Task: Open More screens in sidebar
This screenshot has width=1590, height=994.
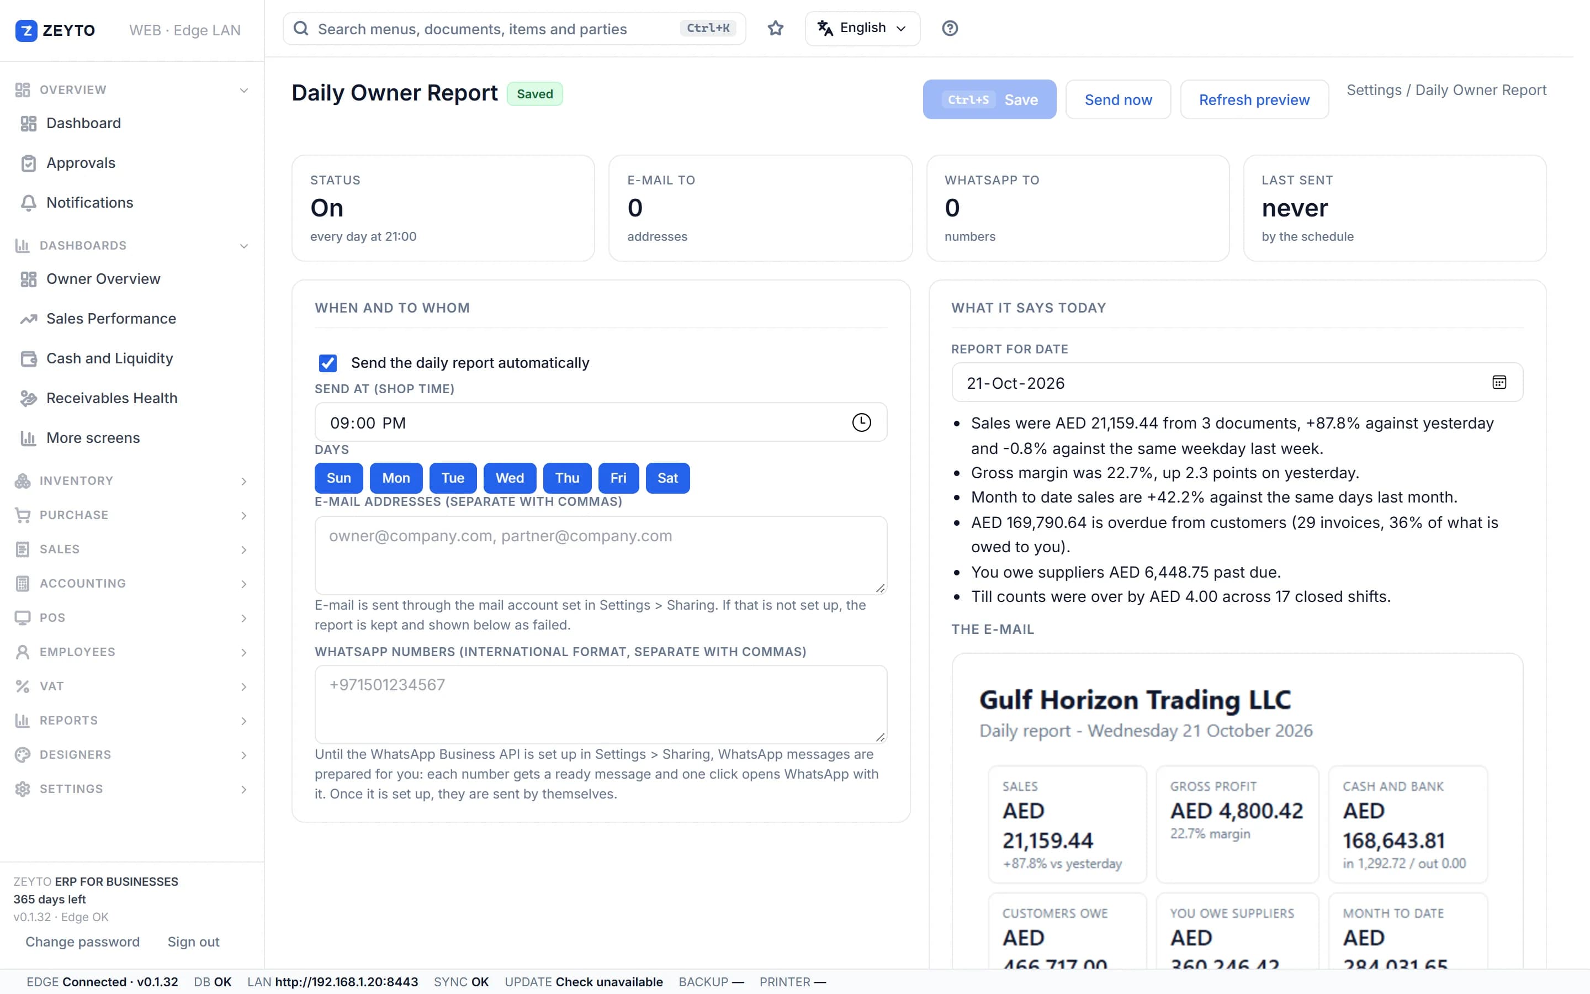Action: coord(132,438)
